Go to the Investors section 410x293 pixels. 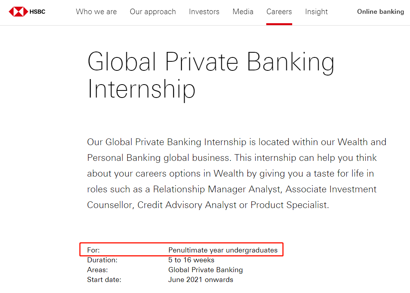coord(204,12)
